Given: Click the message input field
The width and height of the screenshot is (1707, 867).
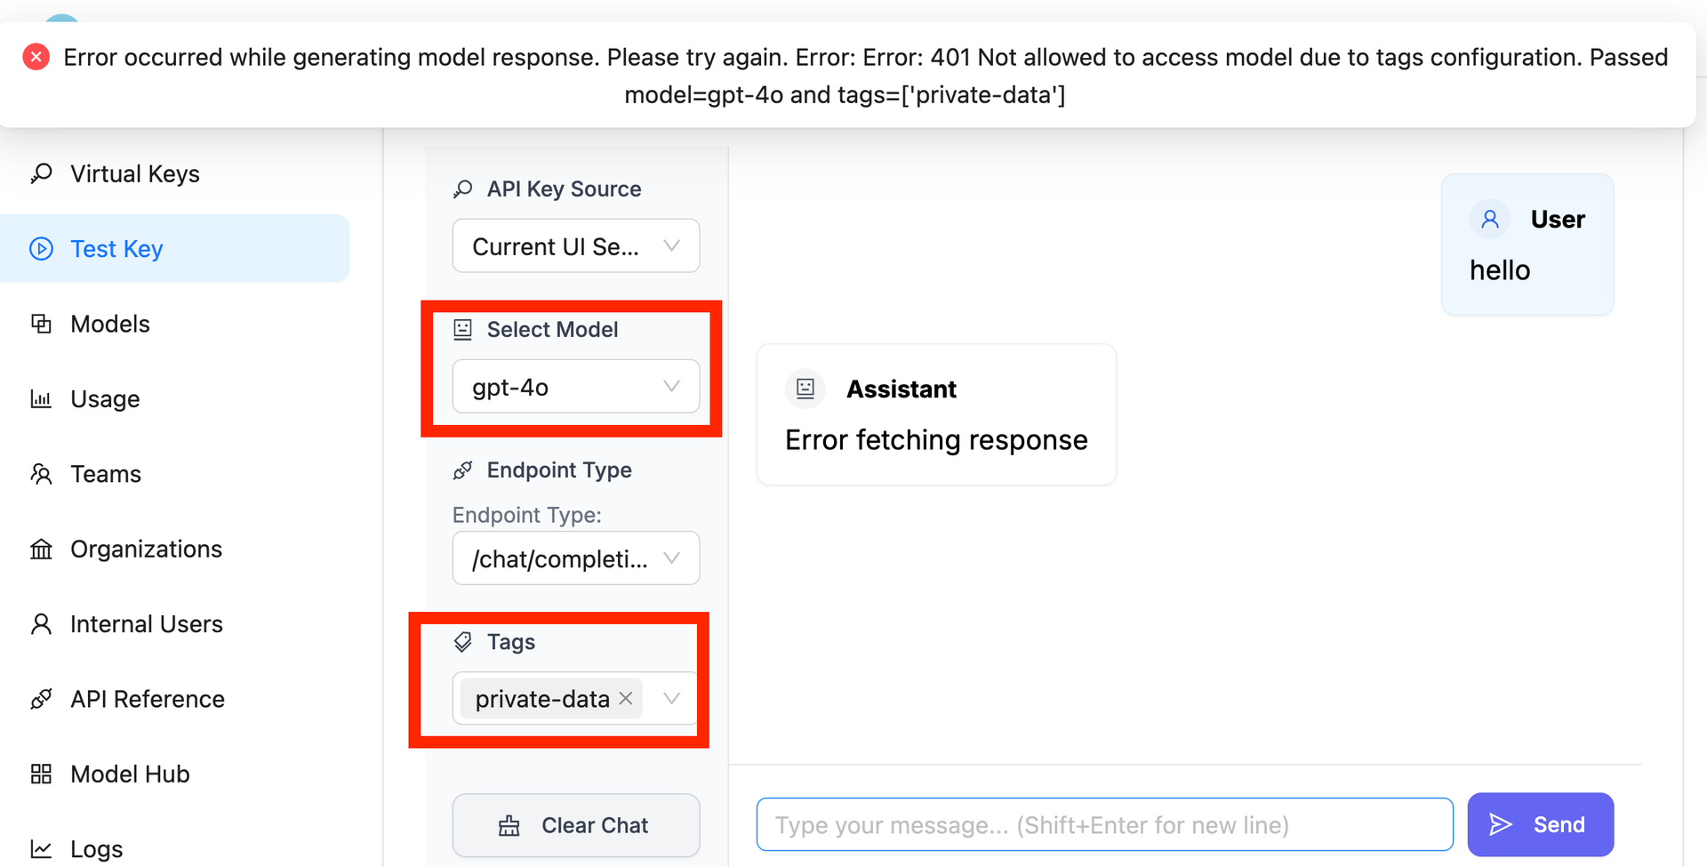Looking at the screenshot, I should [x=1104, y=824].
